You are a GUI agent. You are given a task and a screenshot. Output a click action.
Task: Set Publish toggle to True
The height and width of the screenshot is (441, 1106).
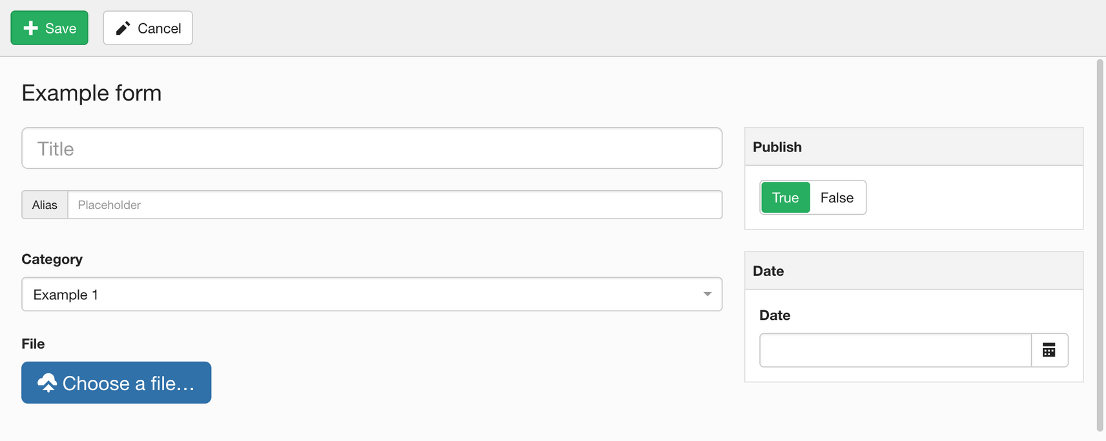click(x=785, y=197)
